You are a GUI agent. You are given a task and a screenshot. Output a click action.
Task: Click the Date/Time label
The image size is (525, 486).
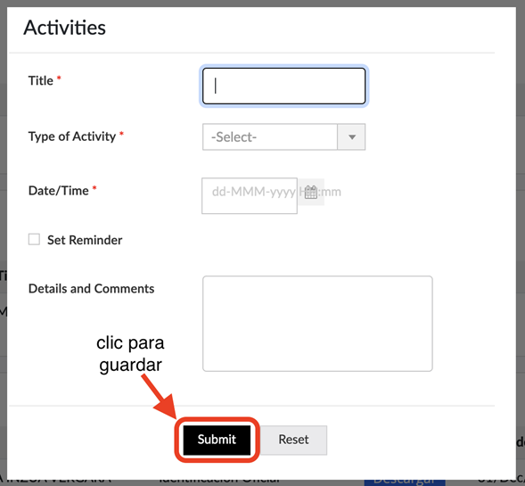coord(59,191)
